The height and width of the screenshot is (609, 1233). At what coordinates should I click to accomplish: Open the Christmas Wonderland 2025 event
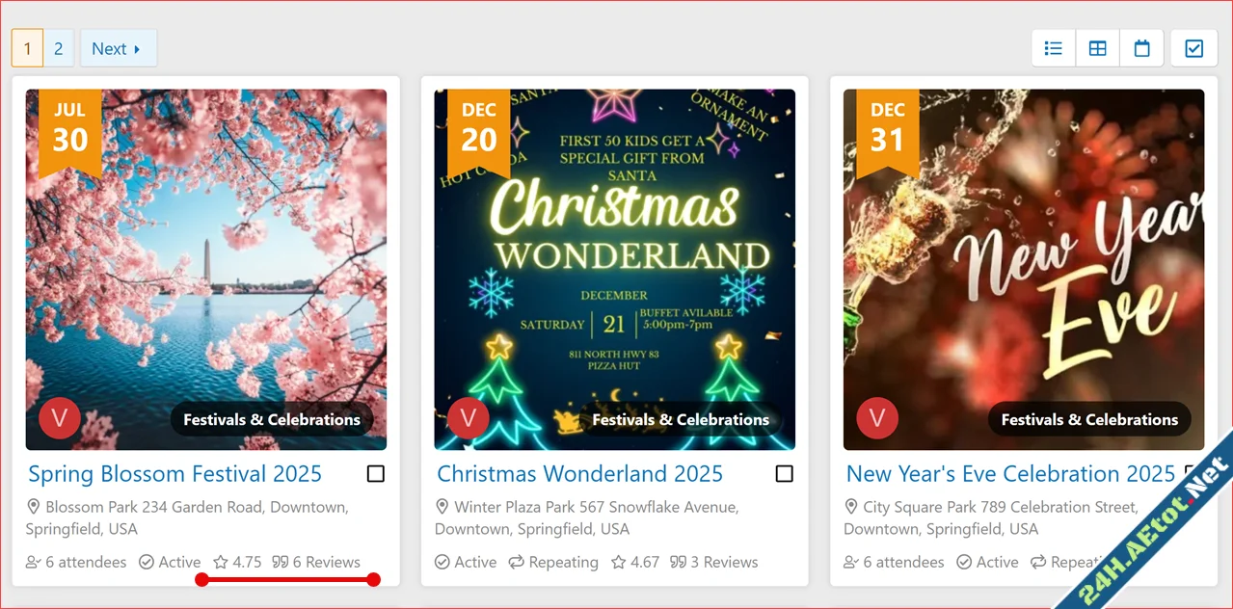pos(579,473)
